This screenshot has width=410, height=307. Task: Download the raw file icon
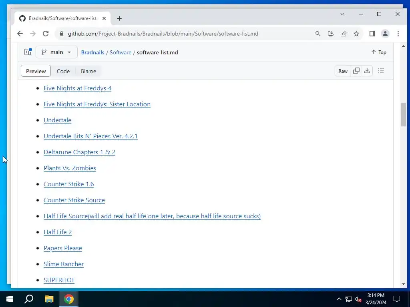pos(367,71)
